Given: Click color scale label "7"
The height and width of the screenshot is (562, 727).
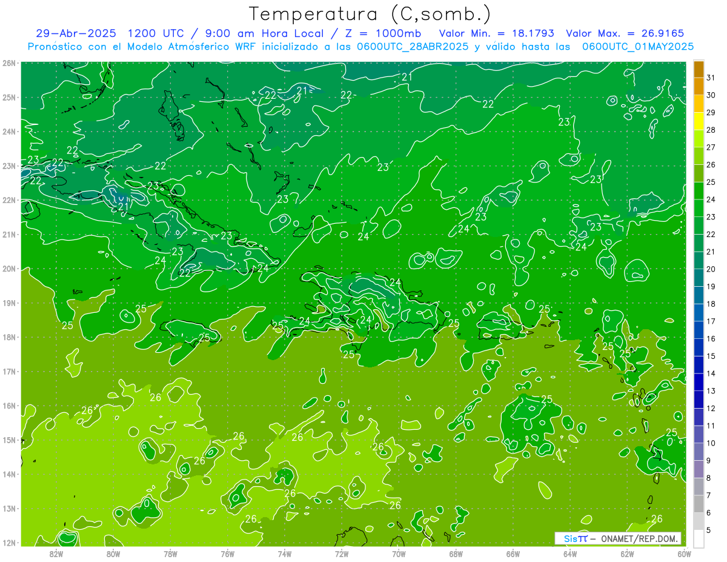Looking at the screenshot, I should 709,495.
